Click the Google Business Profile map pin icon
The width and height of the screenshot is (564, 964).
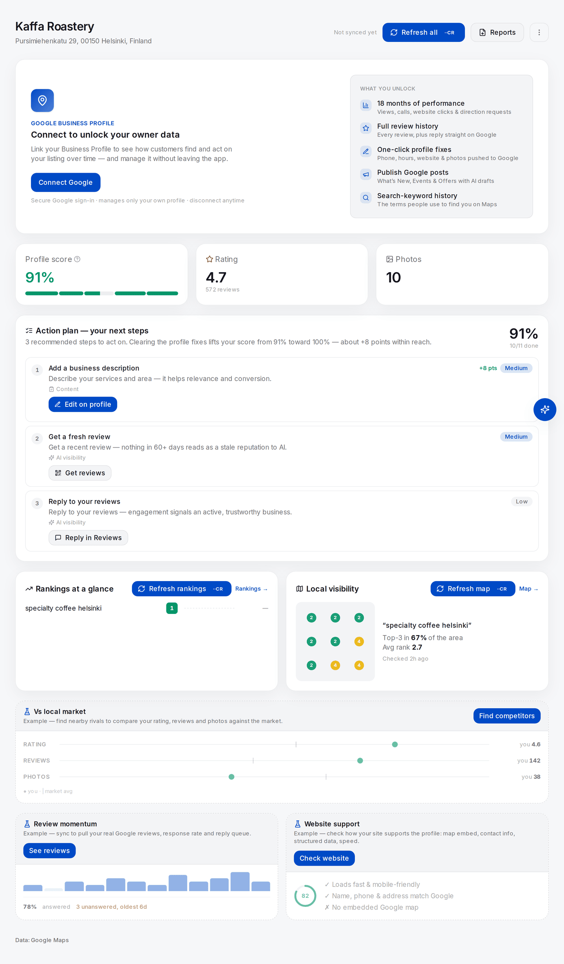click(42, 101)
